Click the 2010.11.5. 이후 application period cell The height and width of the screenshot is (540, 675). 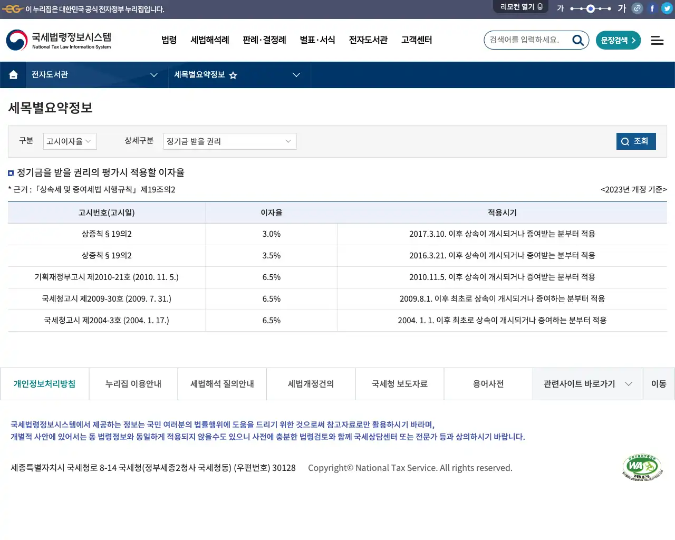point(502,277)
